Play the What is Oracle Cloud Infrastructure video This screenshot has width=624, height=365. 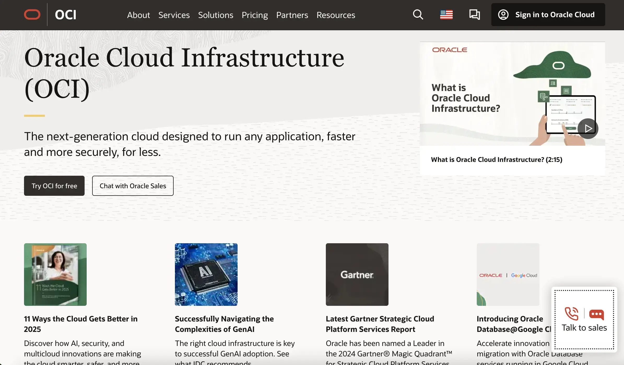(x=588, y=129)
